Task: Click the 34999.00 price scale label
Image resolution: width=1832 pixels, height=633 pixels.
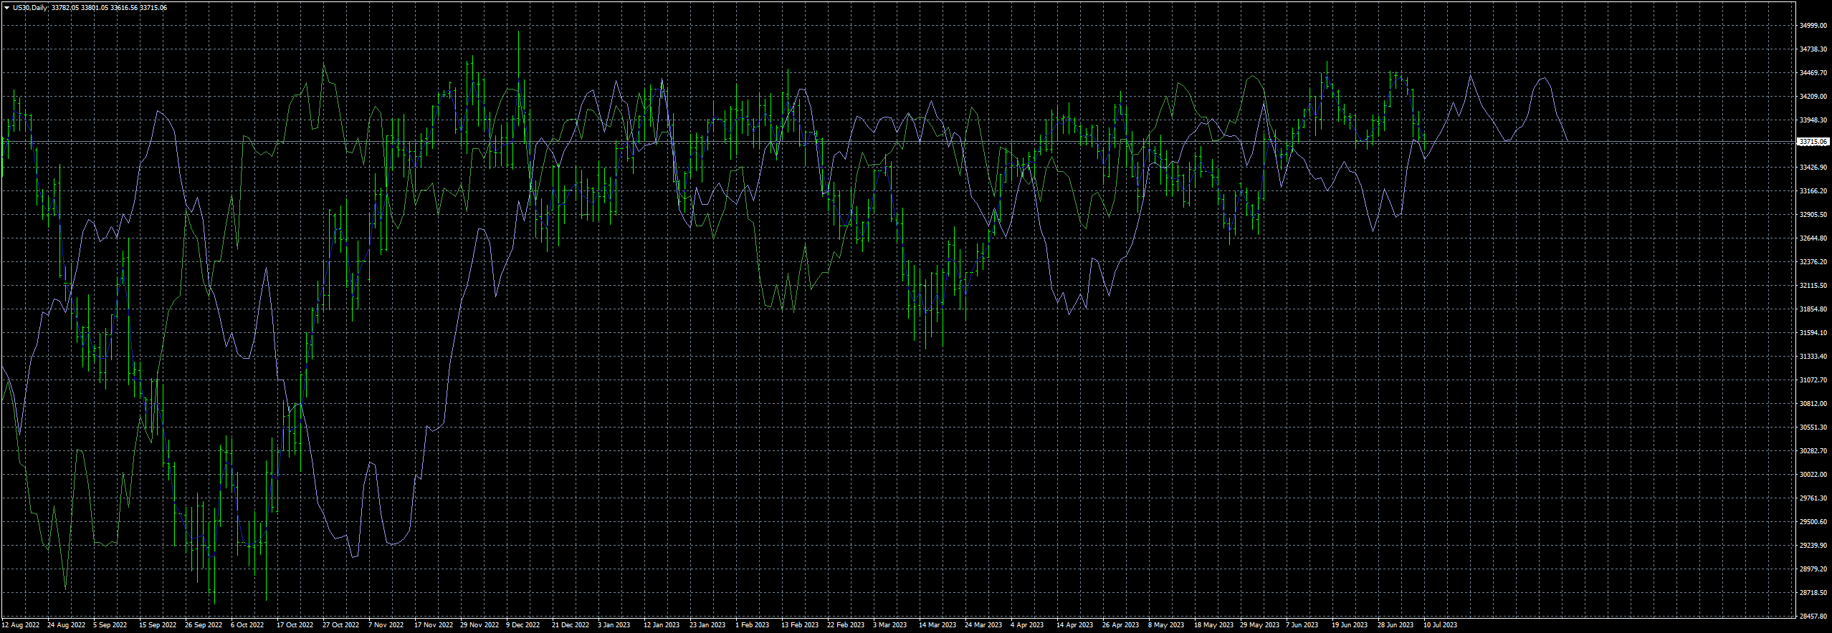Action: click(1813, 26)
